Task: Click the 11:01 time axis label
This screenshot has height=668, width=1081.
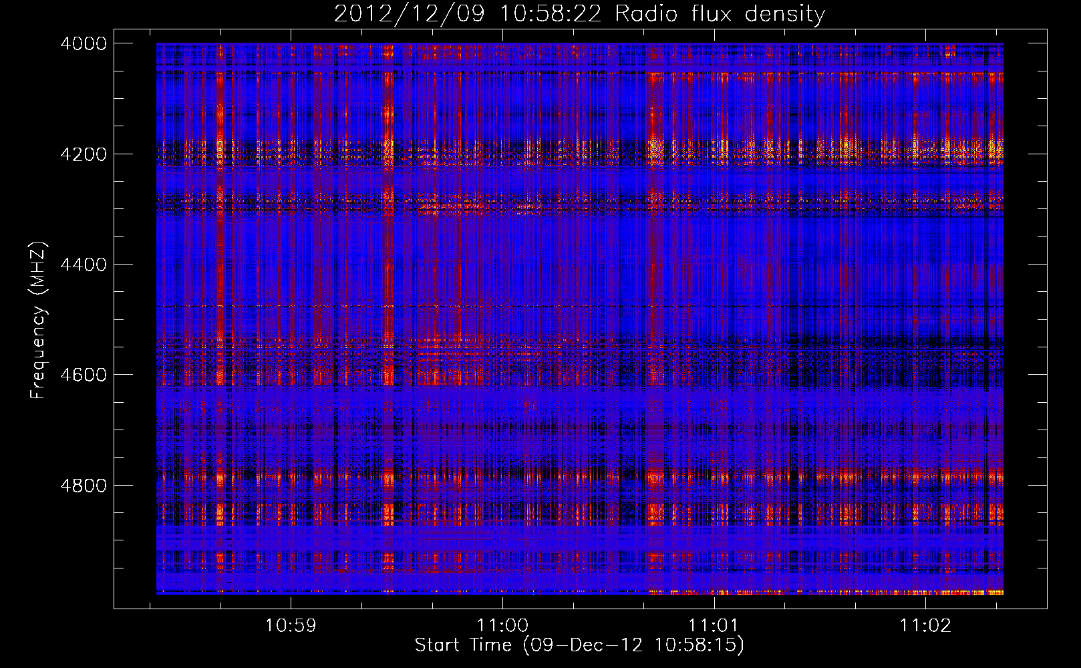Action: 714,626
